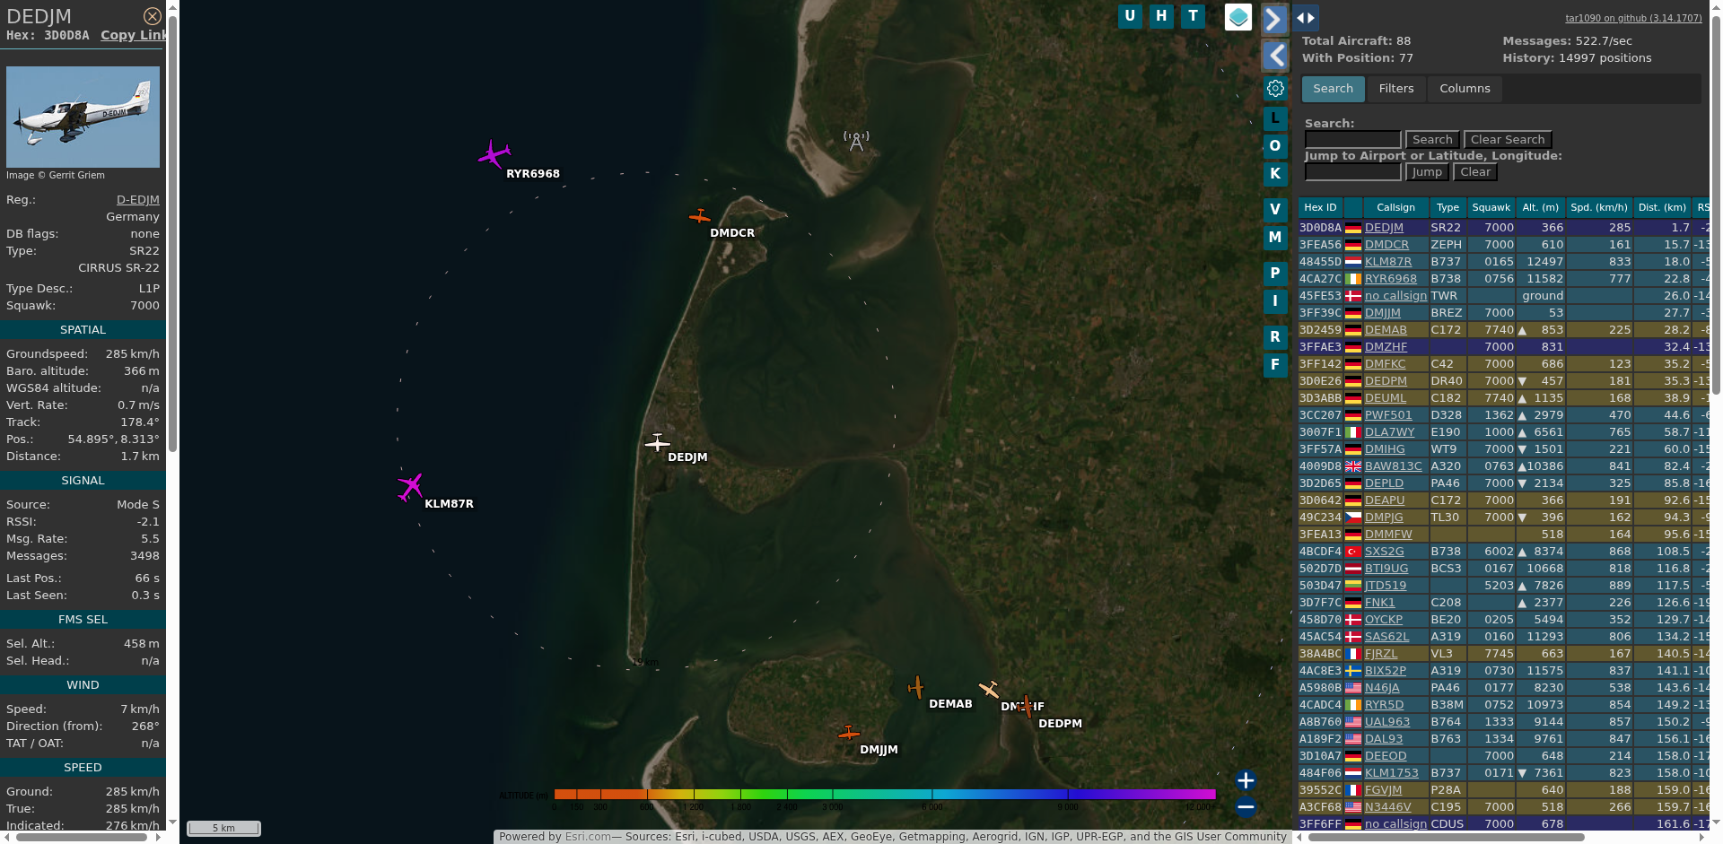Switch to the Search tab
Screen dimensions: 1723x844
(1333, 89)
